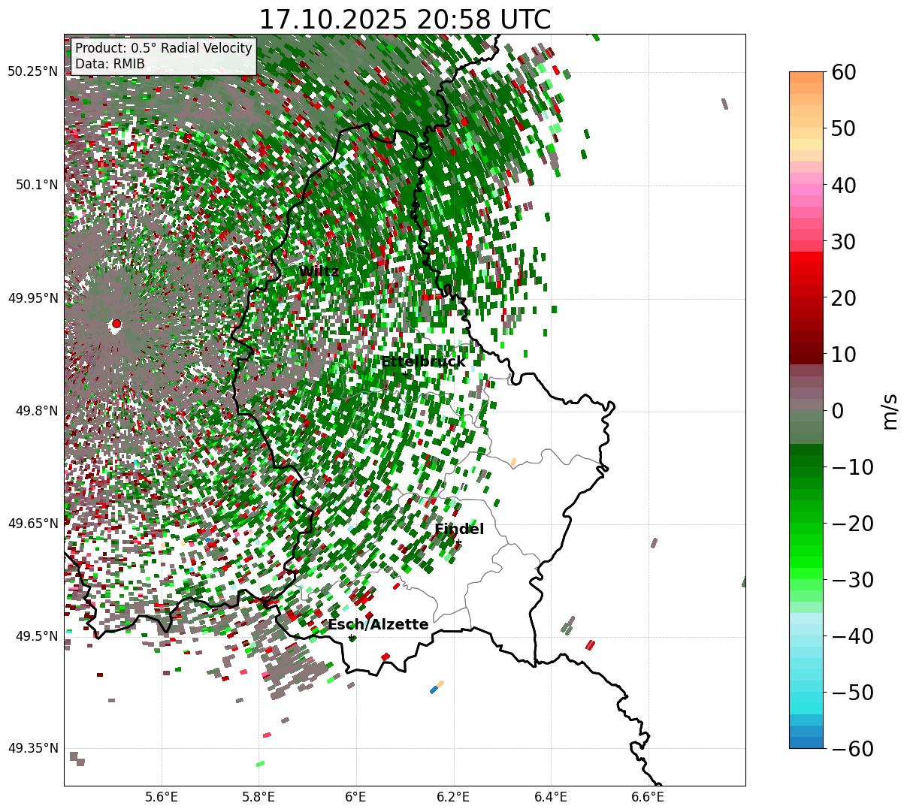Click the 49.5°N latitude tick label

[36, 636]
